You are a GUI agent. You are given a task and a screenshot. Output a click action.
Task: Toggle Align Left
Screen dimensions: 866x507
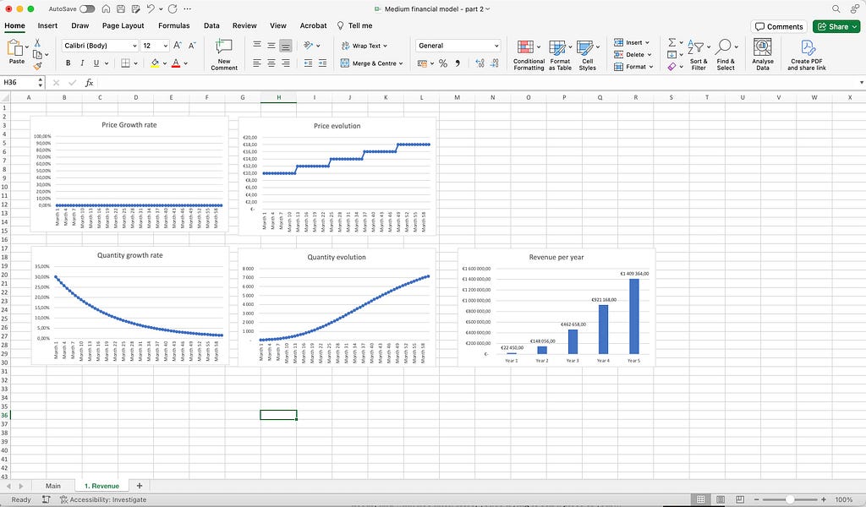point(257,63)
